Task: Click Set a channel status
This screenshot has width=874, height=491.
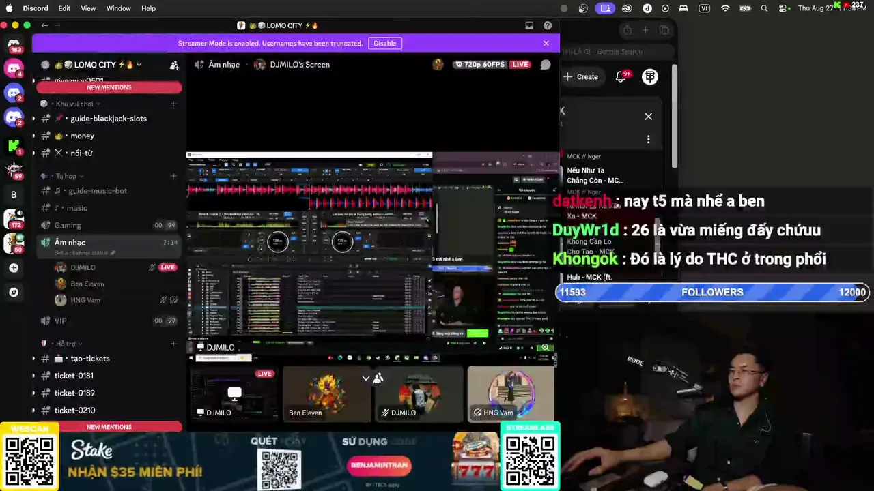Action: (81, 253)
